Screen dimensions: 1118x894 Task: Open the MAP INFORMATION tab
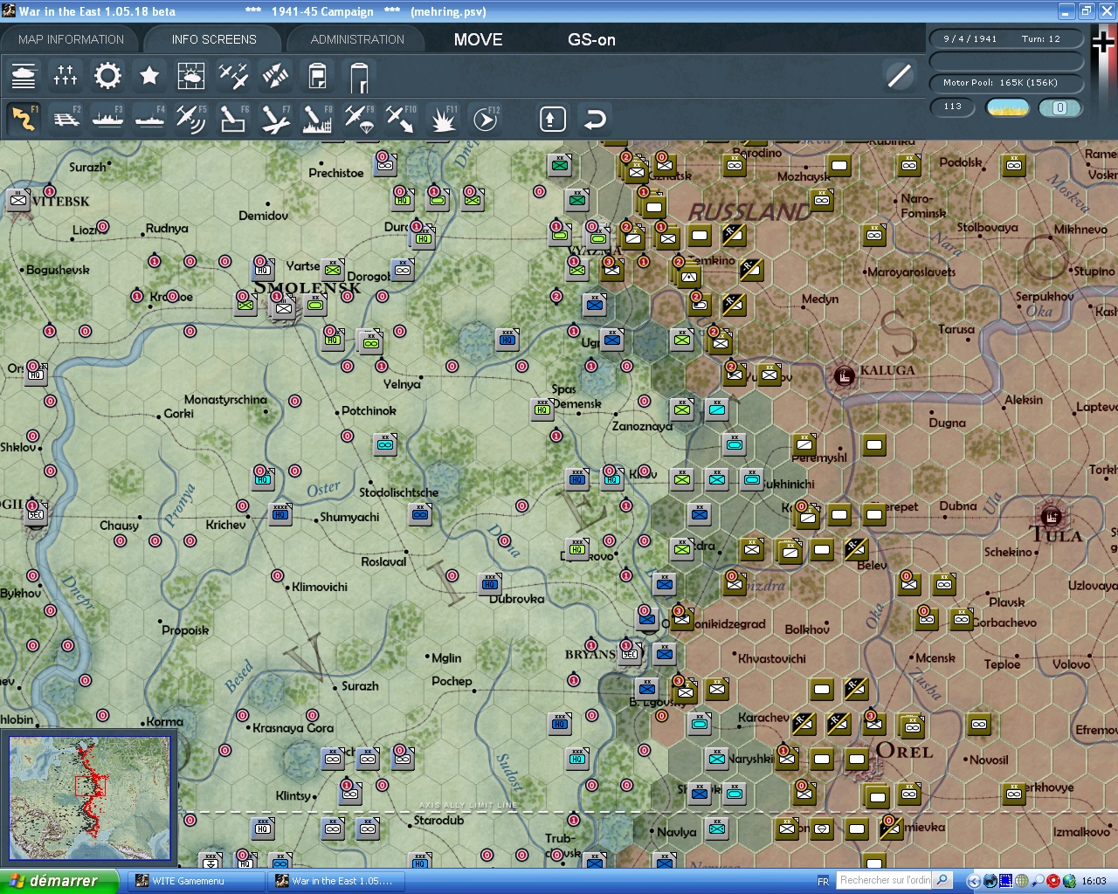point(72,39)
